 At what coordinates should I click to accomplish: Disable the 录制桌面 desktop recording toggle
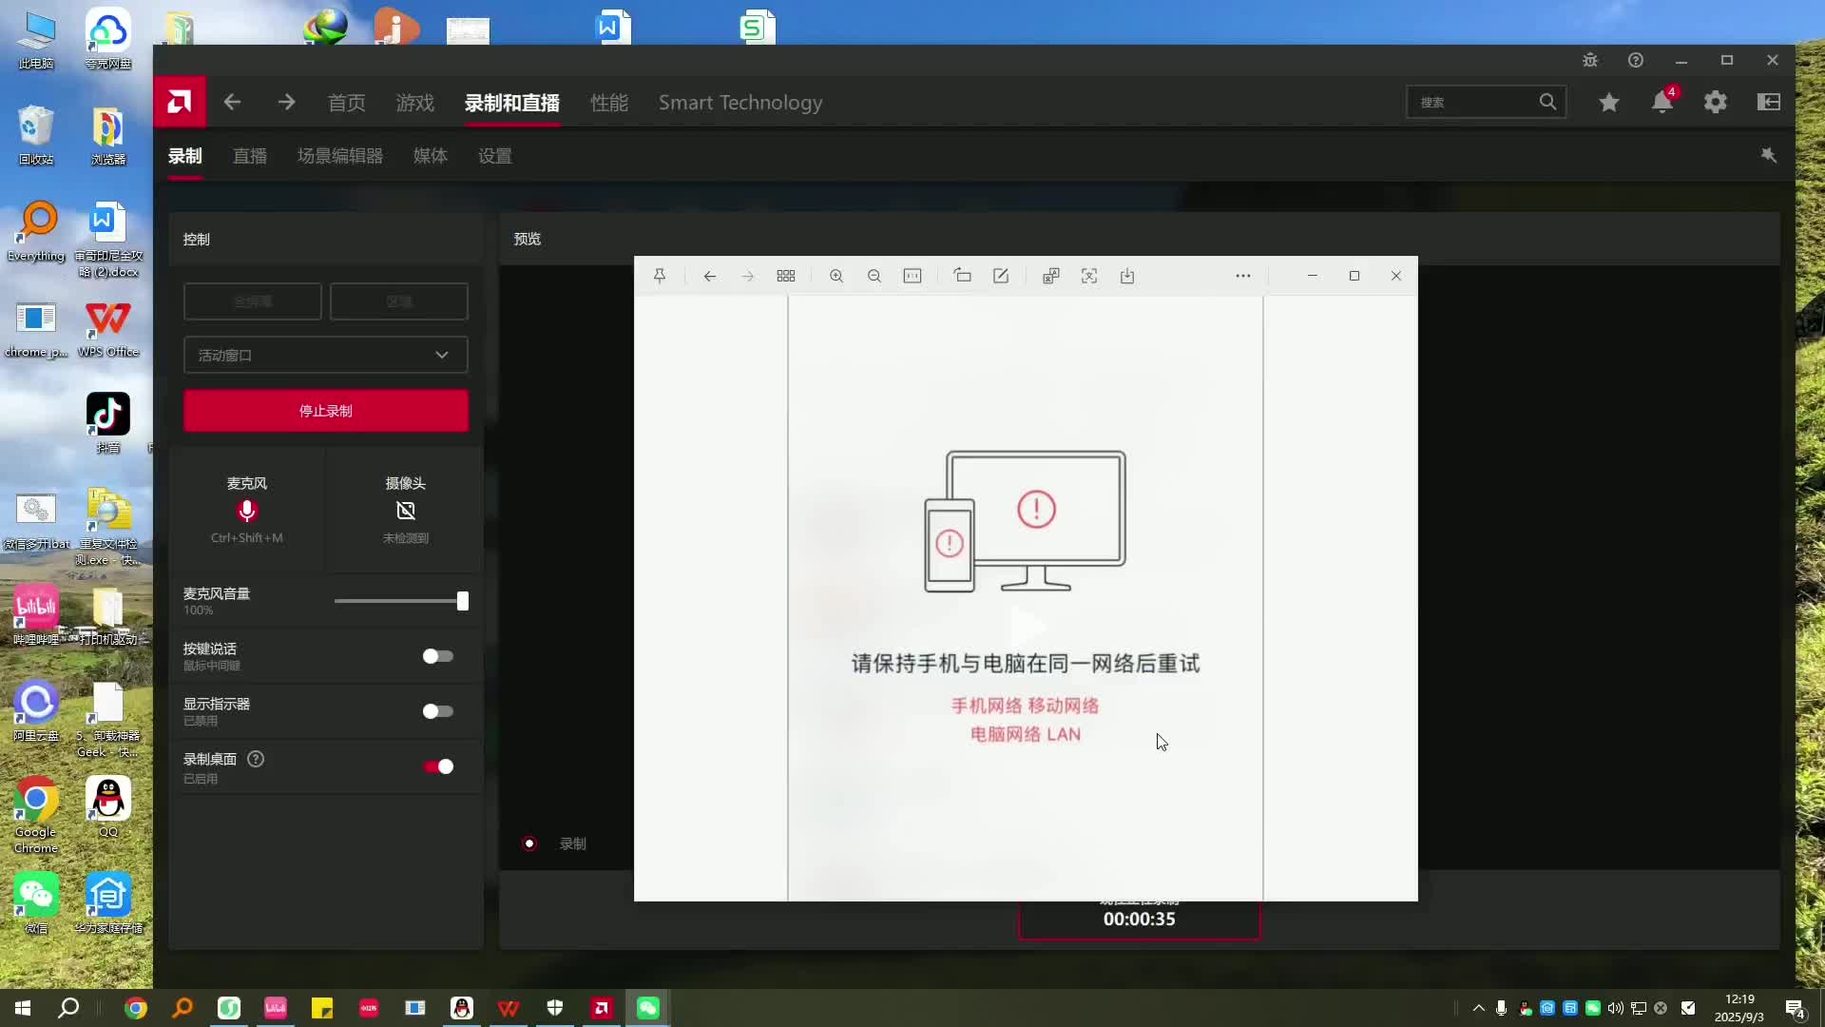[x=436, y=766]
